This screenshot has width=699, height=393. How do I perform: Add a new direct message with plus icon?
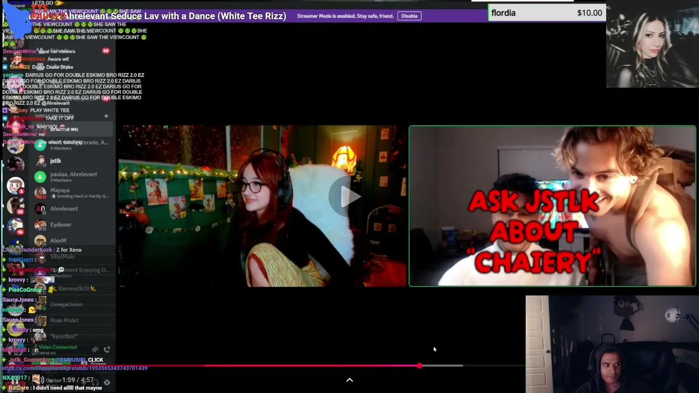pos(106,116)
